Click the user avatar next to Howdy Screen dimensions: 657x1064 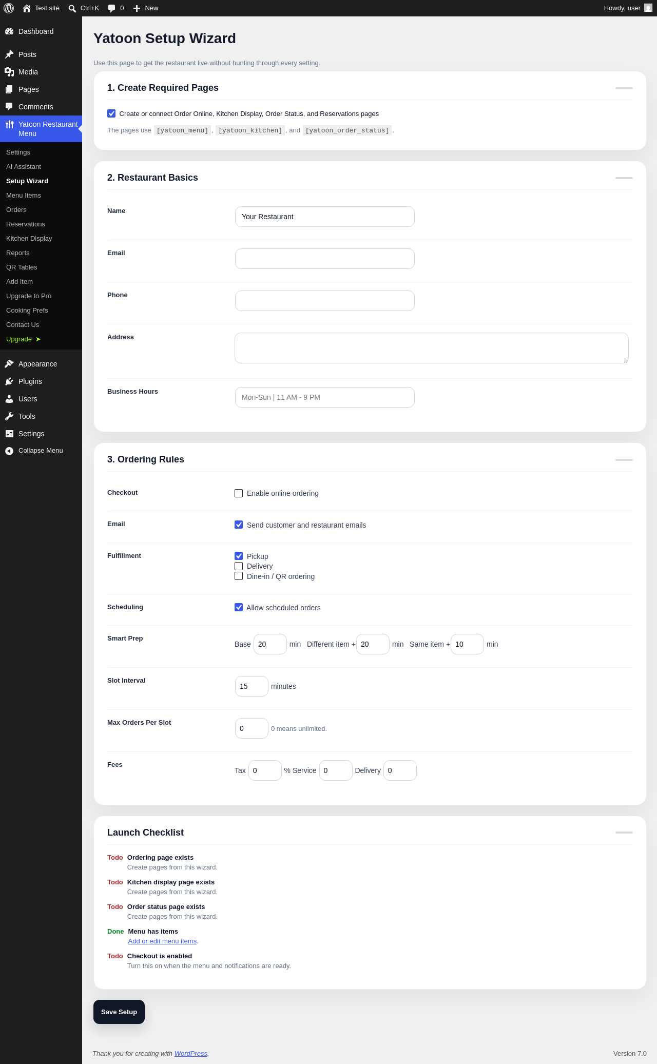(648, 8)
